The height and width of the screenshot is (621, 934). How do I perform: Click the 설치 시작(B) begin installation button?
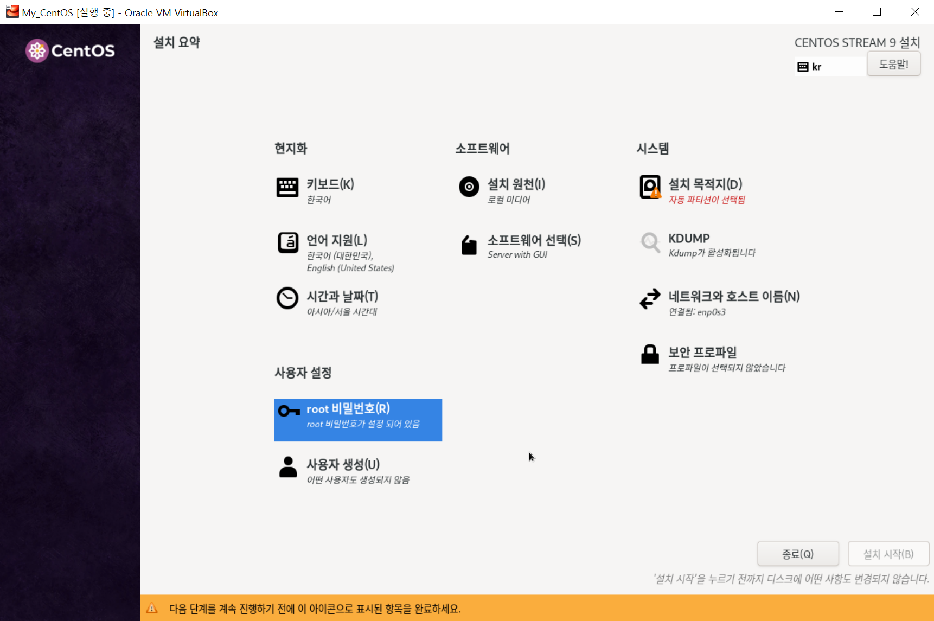click(888, 554)
